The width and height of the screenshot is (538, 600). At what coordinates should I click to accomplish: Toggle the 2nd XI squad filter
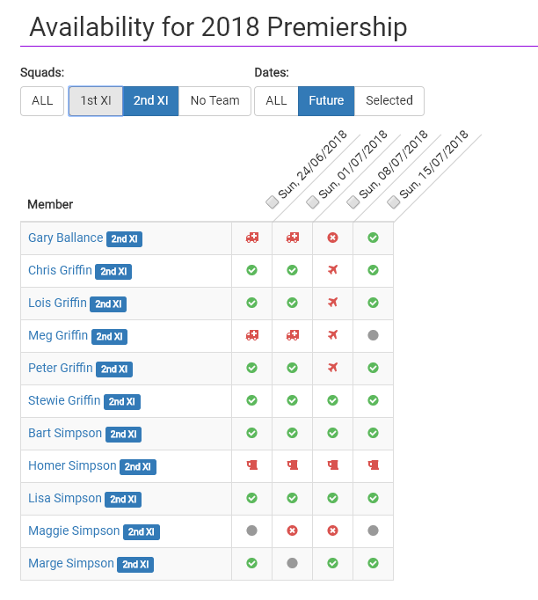150,100
